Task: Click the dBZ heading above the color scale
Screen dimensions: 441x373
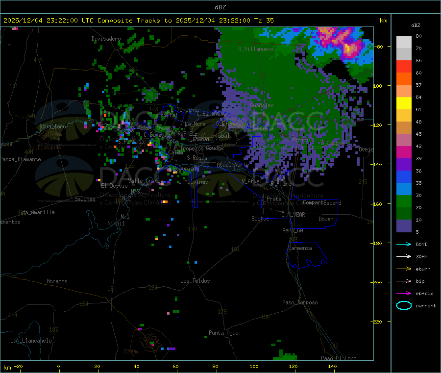Action: click(416, 25)
